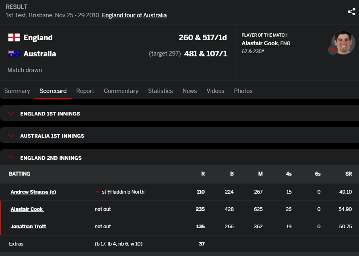
Task: Click Alastair Cook's portrait photo
Action: coord(343,43)
